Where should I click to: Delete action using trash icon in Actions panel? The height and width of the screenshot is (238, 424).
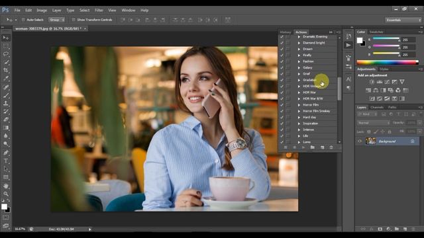coord(331,147)
